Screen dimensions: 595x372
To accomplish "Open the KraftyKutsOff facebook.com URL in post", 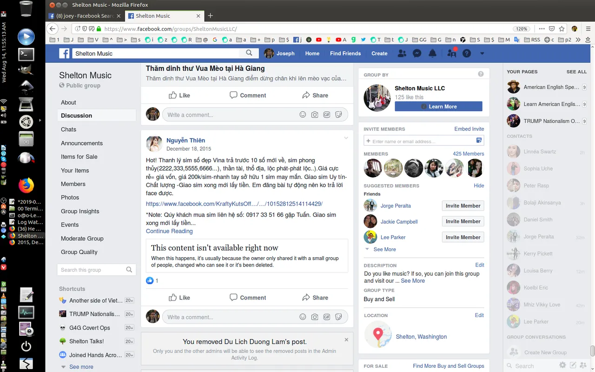I will 234,204.
